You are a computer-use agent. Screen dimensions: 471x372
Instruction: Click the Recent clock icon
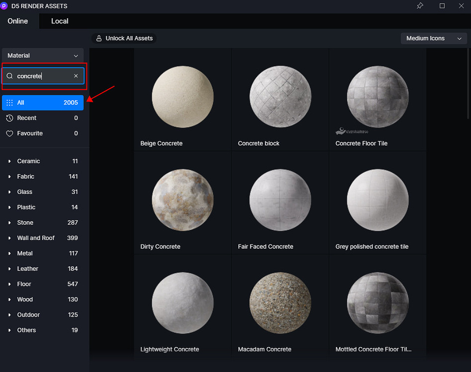[x=9, y=118]
